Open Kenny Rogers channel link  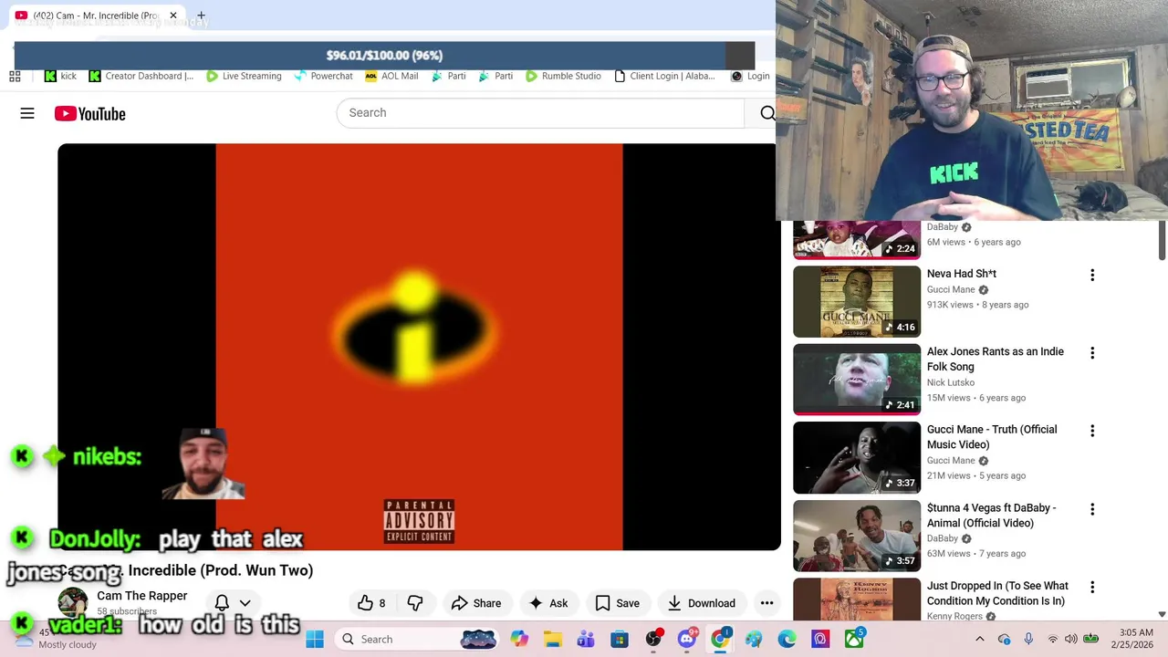click(x=954, y=616)
